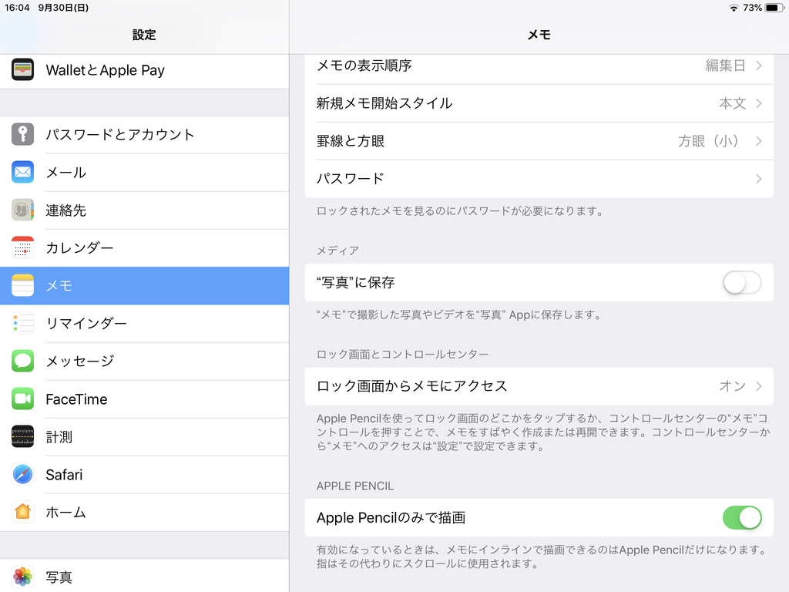Tap the green Messages (メッセージ) icon

pos(22,361)
